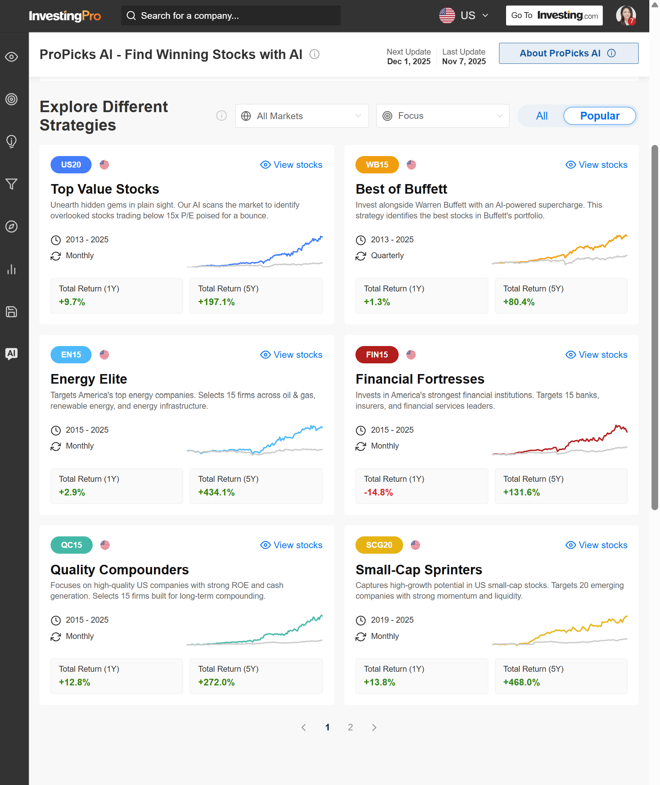View stocks for Financial Fortresses
660x785 pixels.
coord(597,355)
